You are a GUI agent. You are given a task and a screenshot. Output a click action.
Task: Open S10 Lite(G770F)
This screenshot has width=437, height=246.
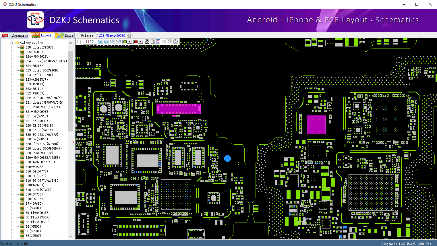pyautogui.click(x=38, y=190)
